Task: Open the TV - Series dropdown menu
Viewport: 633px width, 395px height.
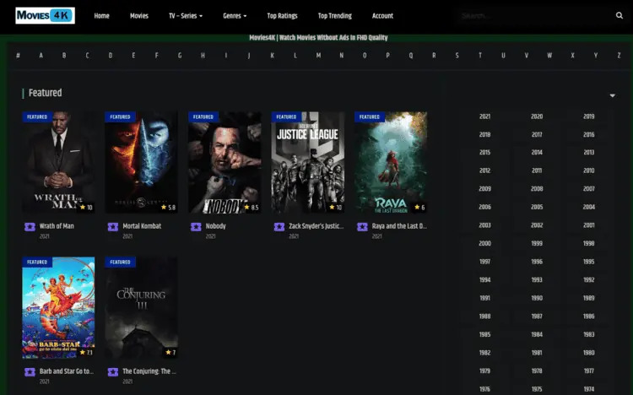Action: click(x=186, y=16)
